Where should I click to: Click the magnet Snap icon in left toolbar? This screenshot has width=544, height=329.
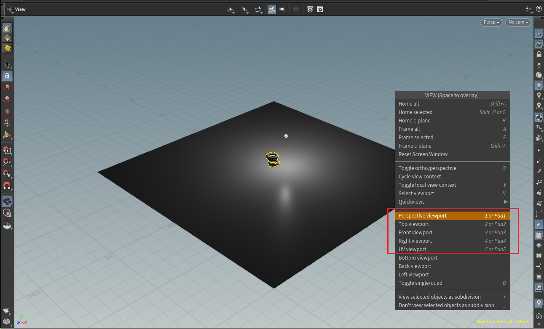[7, 186]
